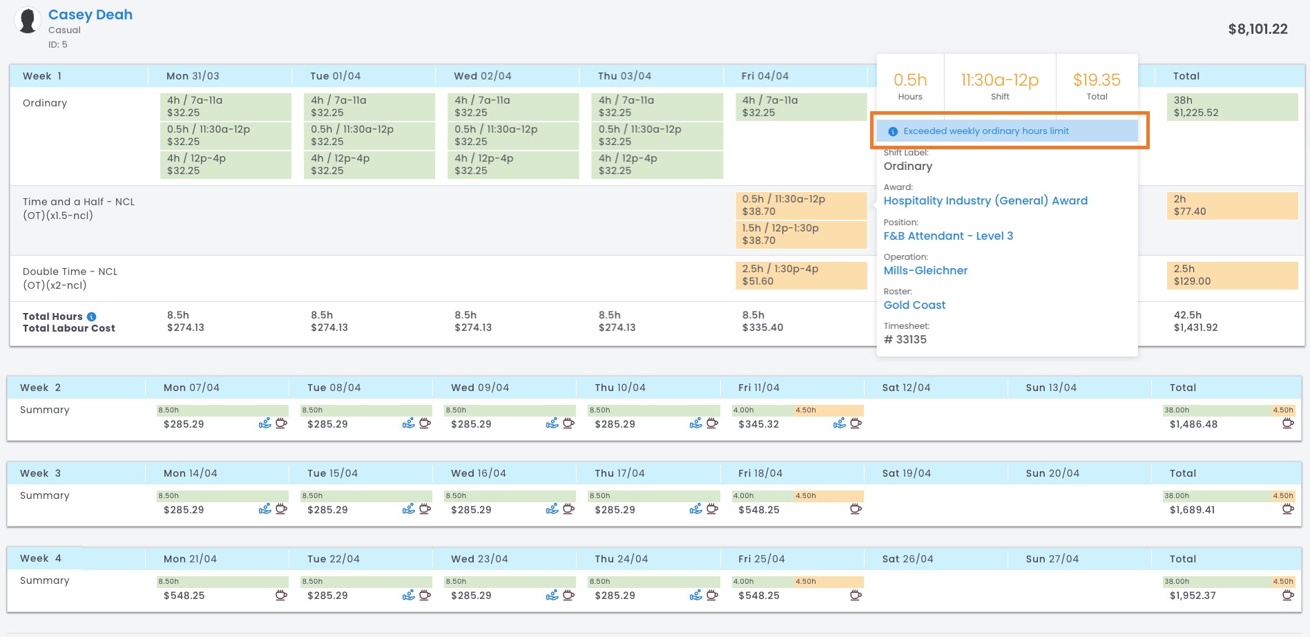Click the coffee cup icon for Mon 07/04

(281, 424)
